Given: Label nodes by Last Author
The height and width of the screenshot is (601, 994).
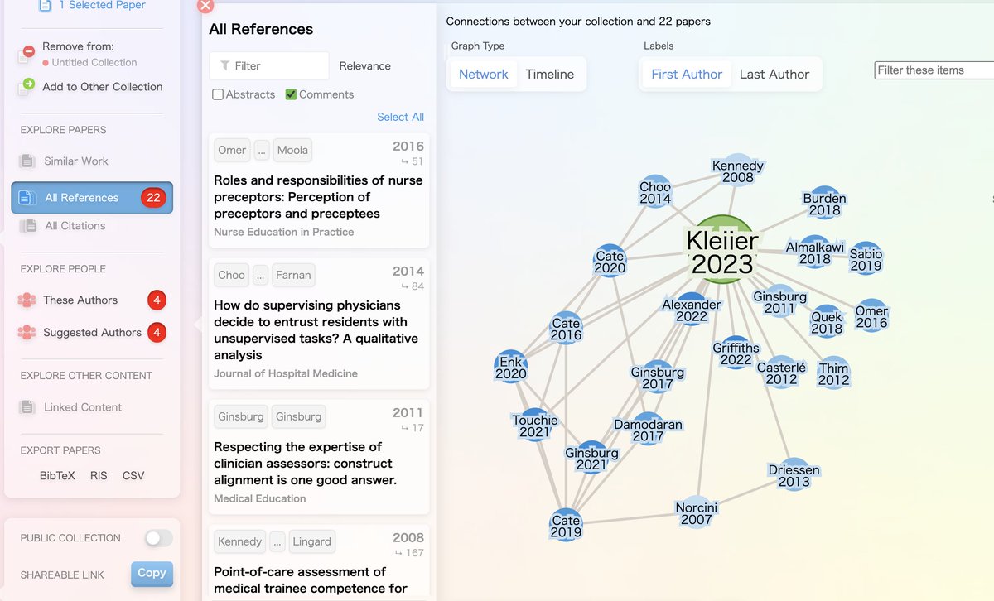Looking at the screenshot, I should coord(774,74).
